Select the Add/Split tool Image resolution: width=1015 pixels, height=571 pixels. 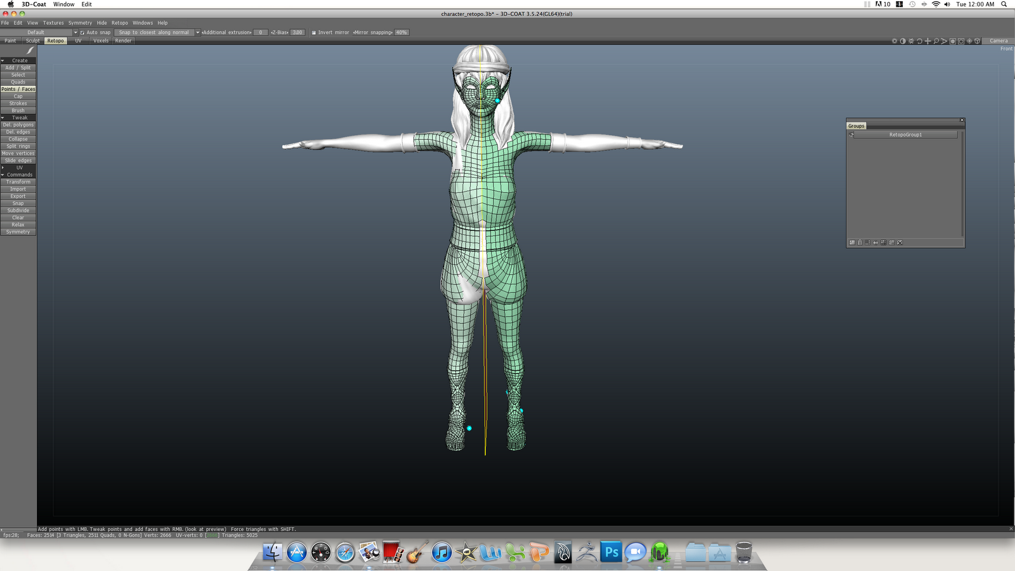18,67
